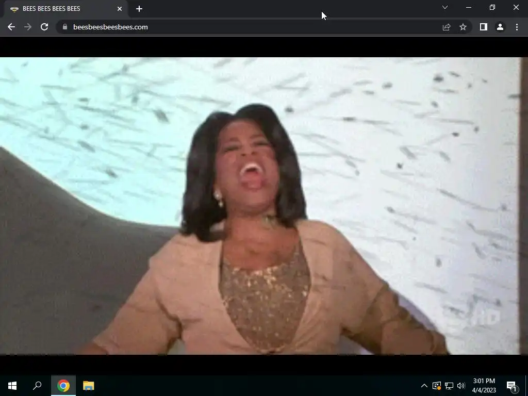
Task: Reload the beesbeesbeesbees.com page
Action: pos(44,27)
